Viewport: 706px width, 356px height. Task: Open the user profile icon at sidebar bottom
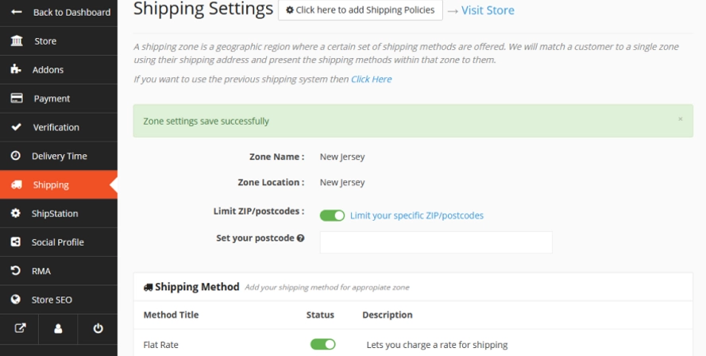pyautogui.click(x=58, y=328)
